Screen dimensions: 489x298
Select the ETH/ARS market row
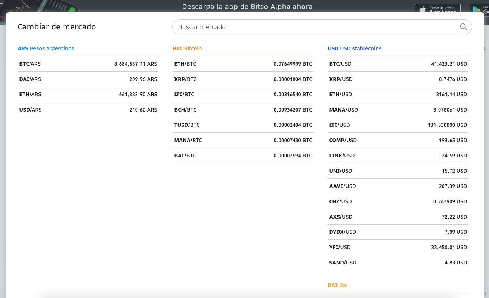pyautogui.click(x=88, y=94)
